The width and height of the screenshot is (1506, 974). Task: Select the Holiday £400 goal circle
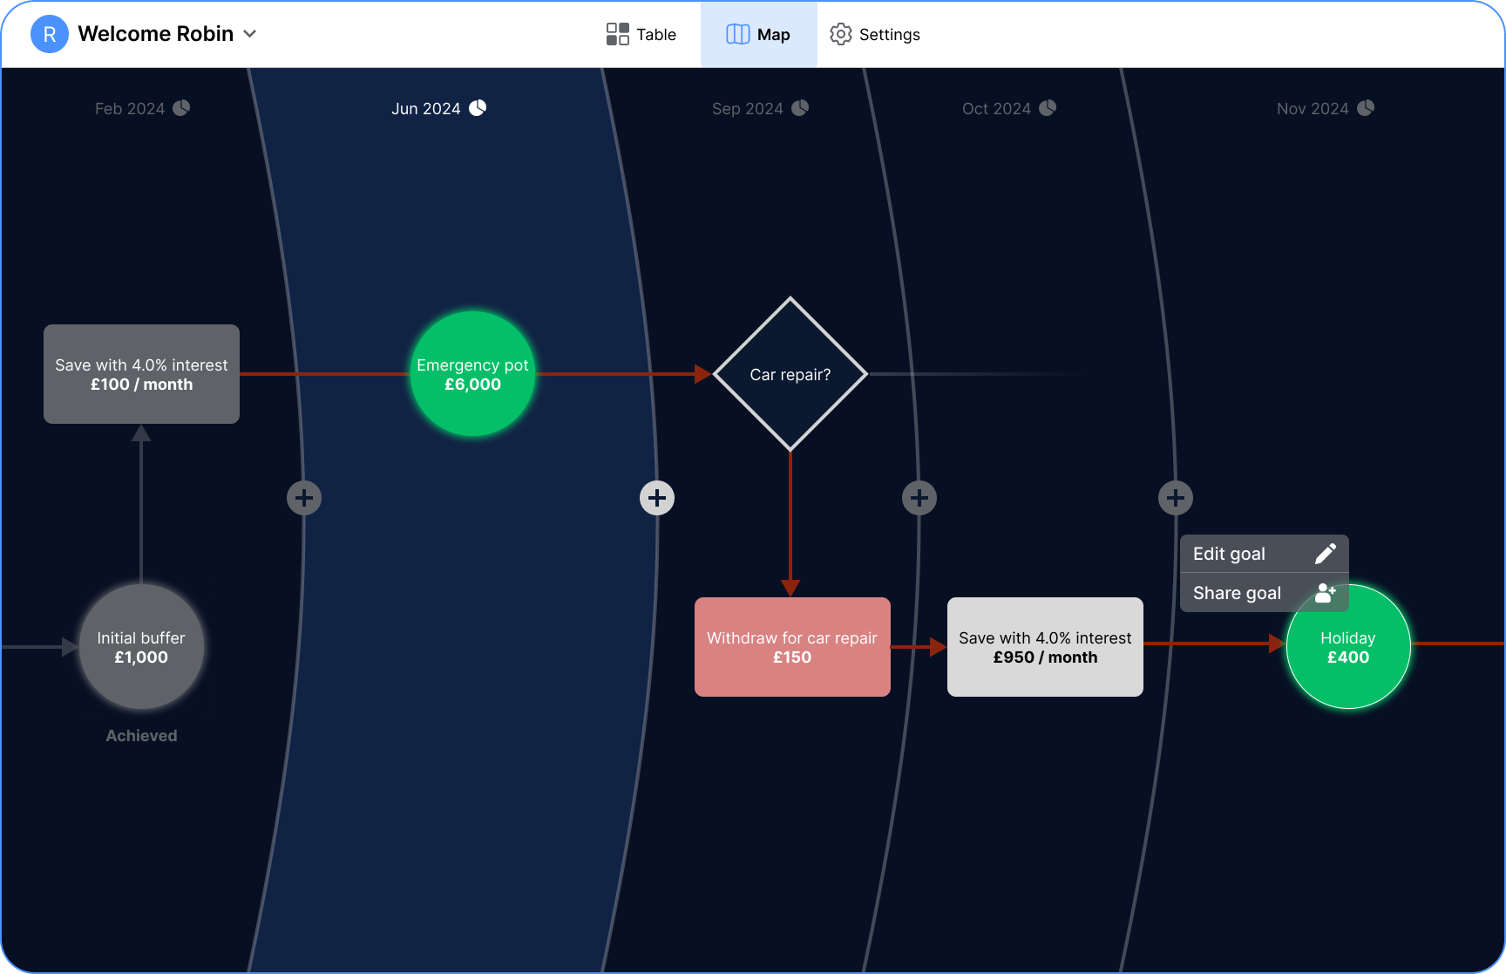pyautogui.click(x=1348, y=647)
